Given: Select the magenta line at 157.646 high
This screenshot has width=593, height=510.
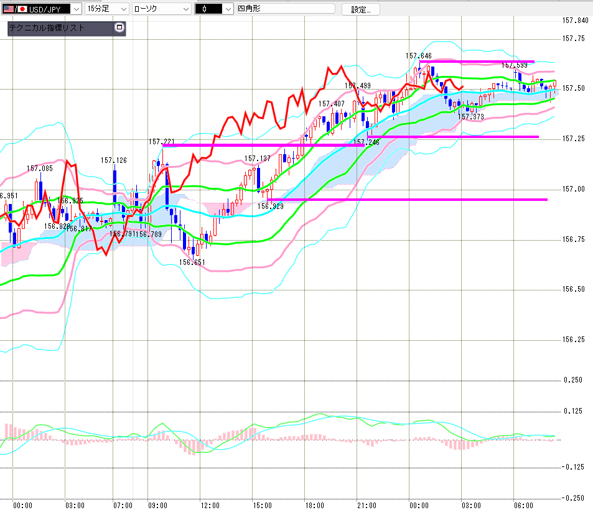Looking at the screenshot, I should [x=477, y=61].
